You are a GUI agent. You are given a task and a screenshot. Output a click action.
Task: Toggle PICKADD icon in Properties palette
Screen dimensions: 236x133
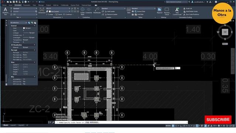tap(29, 23)
